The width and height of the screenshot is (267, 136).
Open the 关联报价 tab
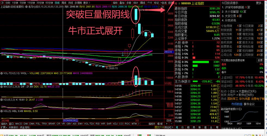click(x=13, y=127)
